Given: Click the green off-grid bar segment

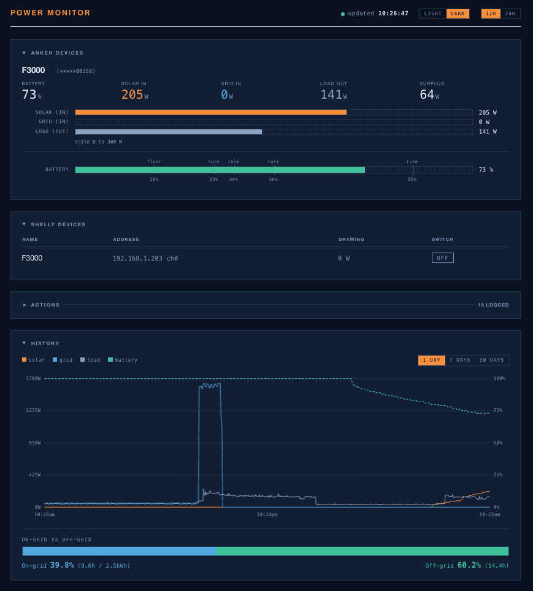Looking at the screenshot, I should coord(362,551).
